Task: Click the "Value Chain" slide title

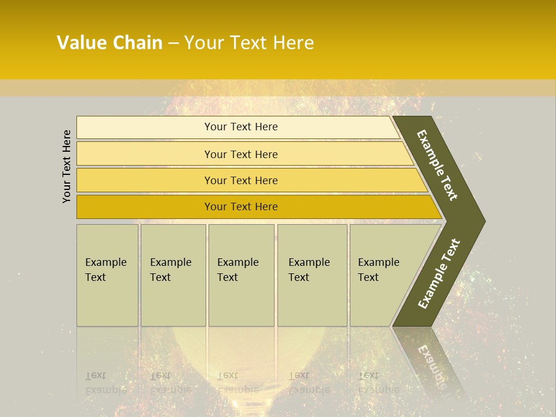Action: (x=109, y=43)
